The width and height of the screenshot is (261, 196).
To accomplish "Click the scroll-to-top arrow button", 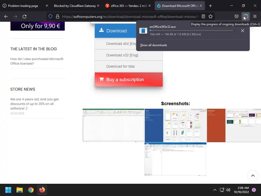I will [253, 176].
